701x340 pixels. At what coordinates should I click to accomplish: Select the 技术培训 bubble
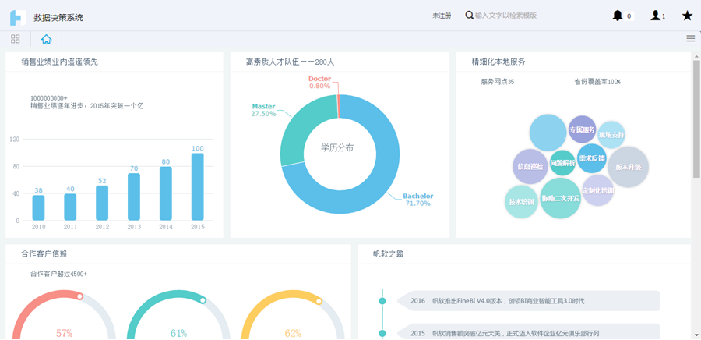[521, 202]
